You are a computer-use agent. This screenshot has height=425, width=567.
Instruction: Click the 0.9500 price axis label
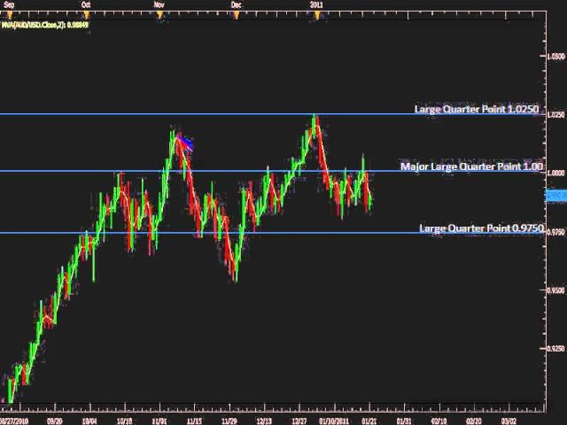(x=556, y=290)
